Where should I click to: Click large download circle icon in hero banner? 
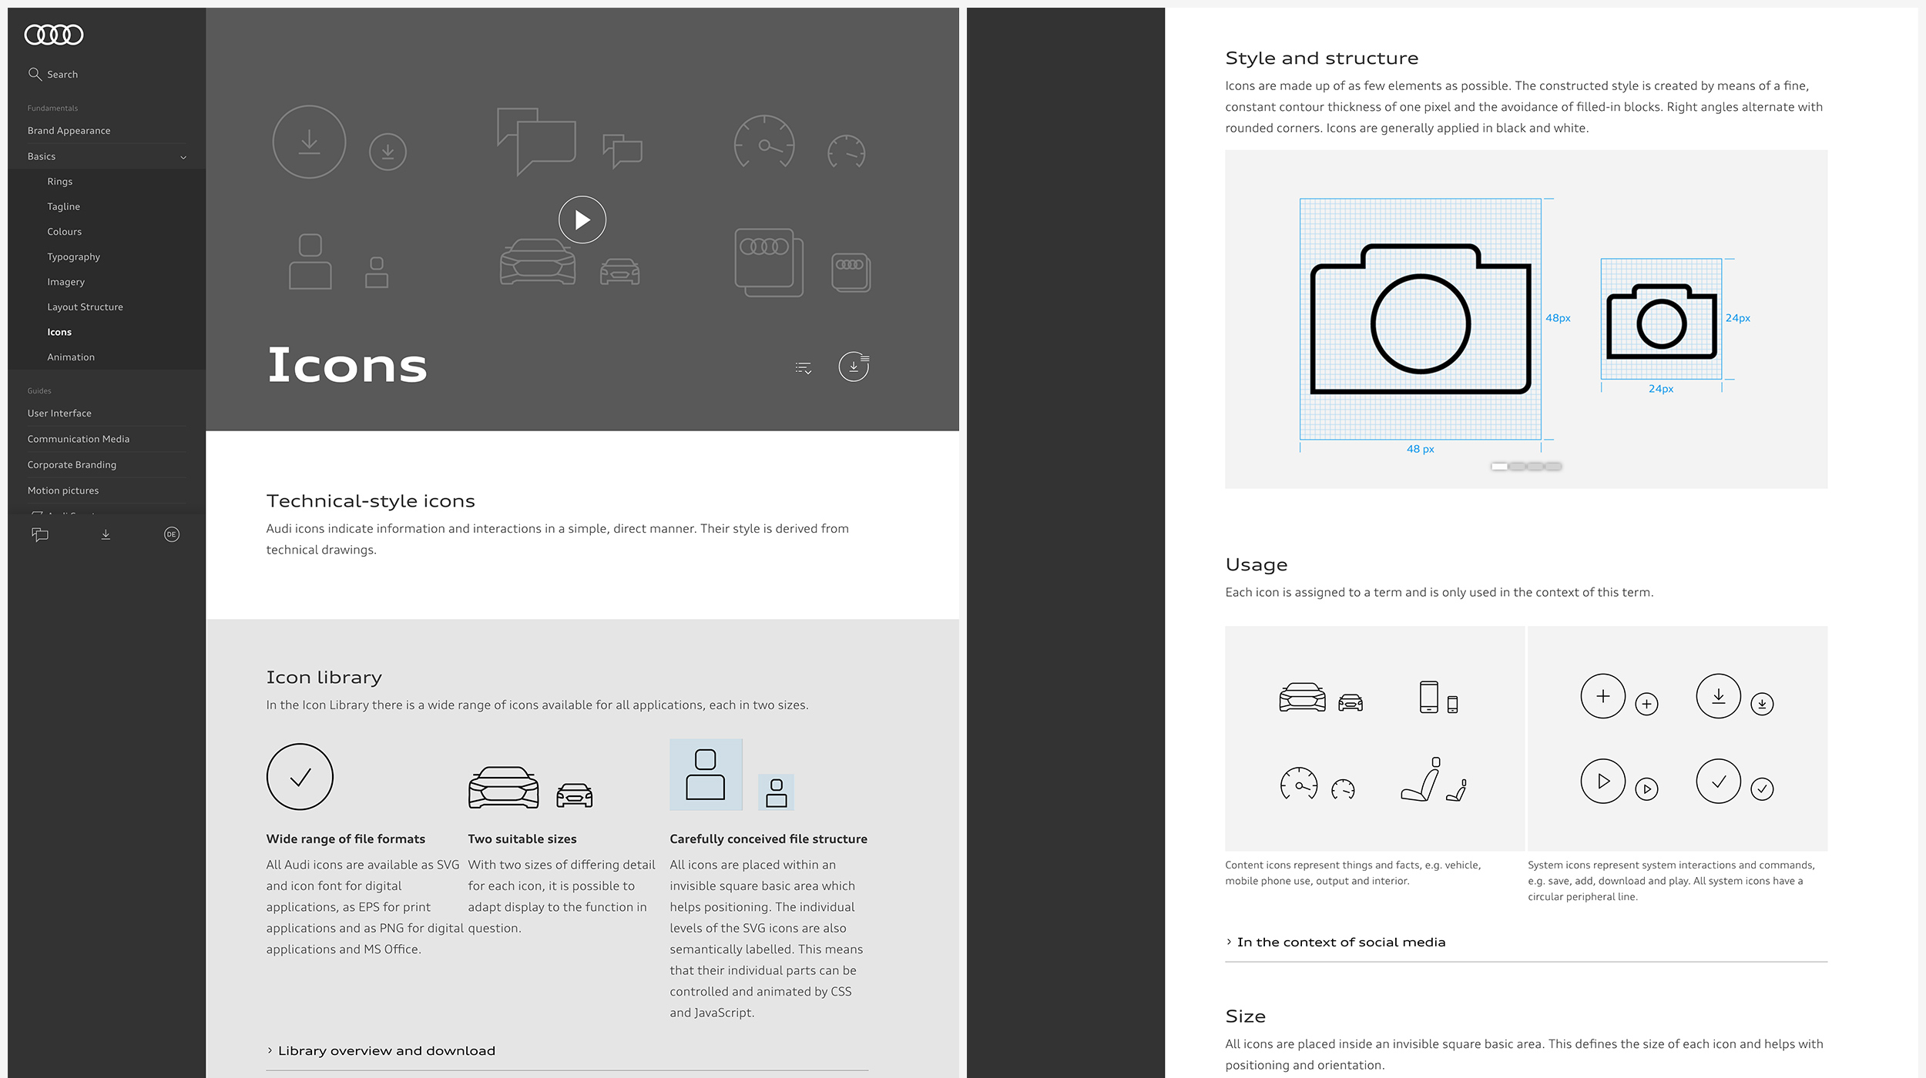point(309,142)
